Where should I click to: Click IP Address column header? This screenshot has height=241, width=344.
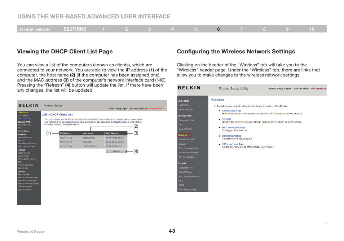[71, 133]
